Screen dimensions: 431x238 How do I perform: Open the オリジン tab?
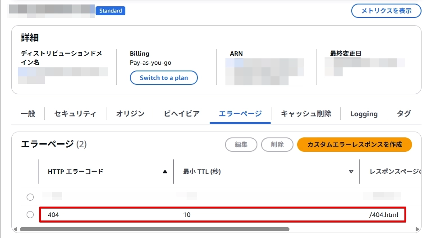pos(130,114)
